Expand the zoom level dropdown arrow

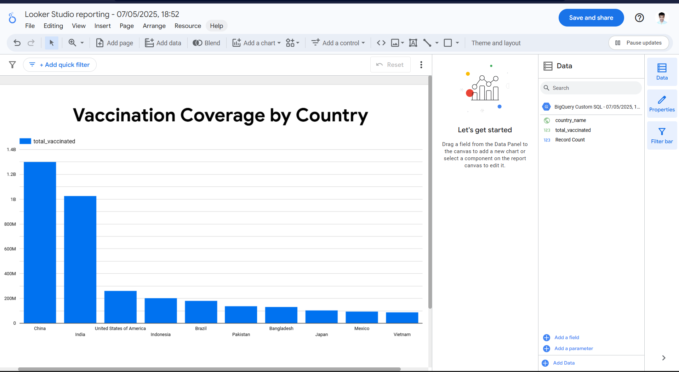point(82,43)
